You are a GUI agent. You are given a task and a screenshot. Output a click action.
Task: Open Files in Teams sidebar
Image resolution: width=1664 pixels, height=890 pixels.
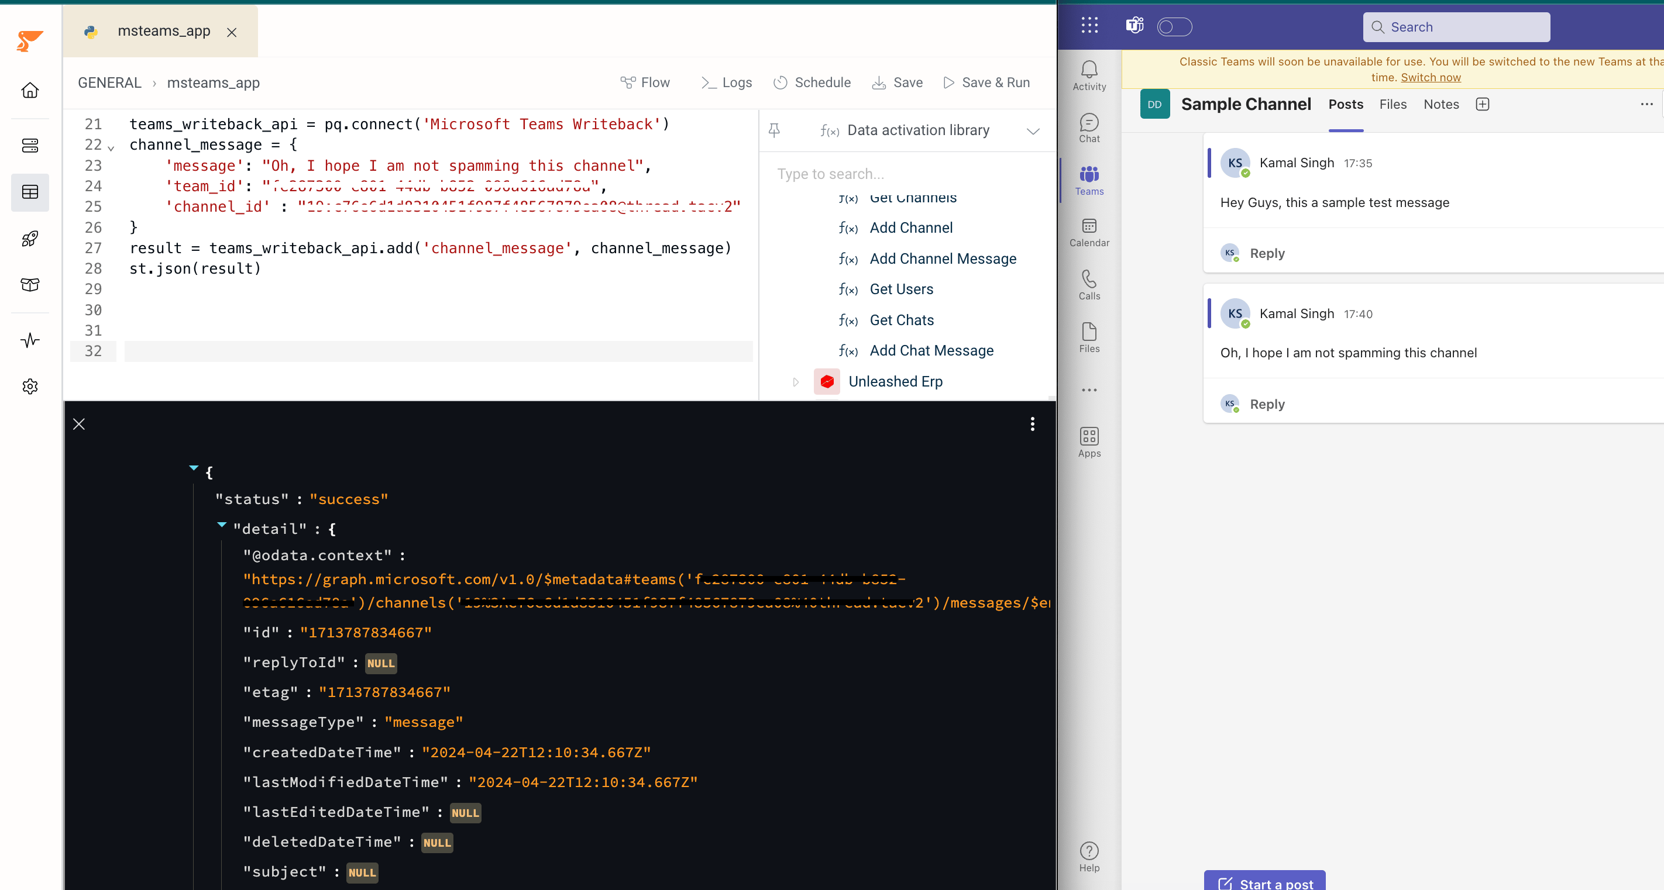1089,337
